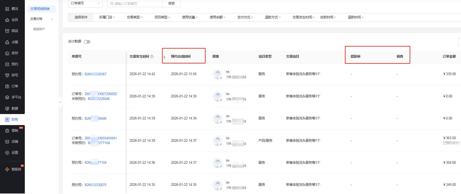Go to 商品 products sidebar icon
Screen dimensions: 461x194
coord(7,31)
